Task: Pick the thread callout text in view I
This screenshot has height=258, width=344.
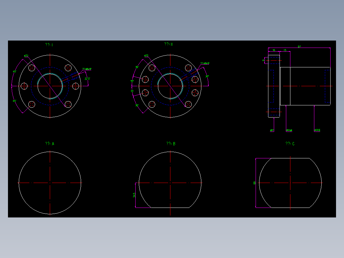Action: pyautogui.click(x=87, y=69)
